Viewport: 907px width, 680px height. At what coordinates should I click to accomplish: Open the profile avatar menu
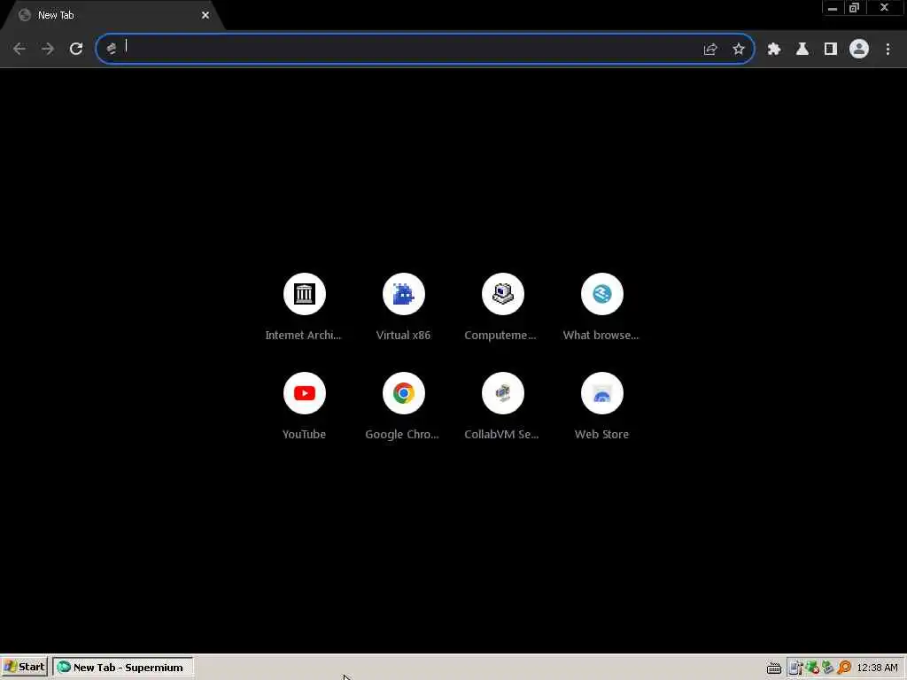click(x=859, y=50)
